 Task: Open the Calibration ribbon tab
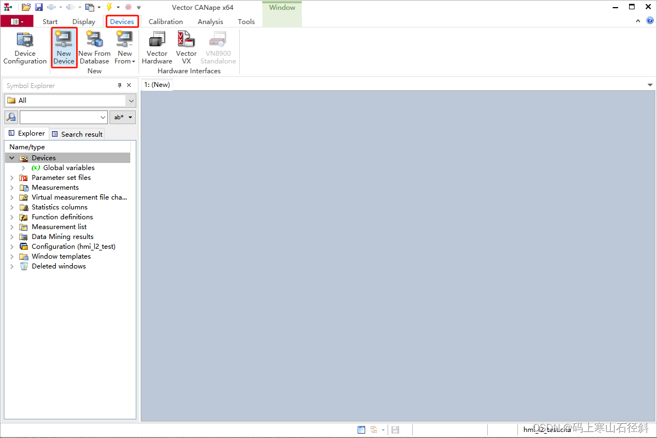click(166, 21)
